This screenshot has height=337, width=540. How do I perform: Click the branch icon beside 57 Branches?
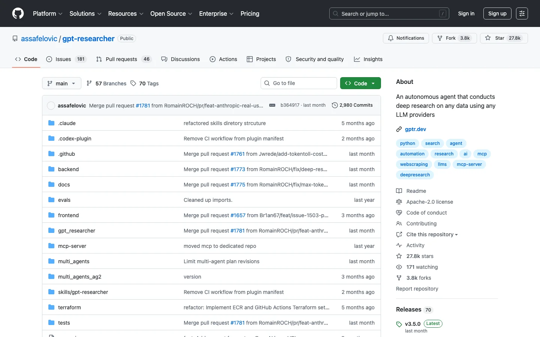[89, 83]
